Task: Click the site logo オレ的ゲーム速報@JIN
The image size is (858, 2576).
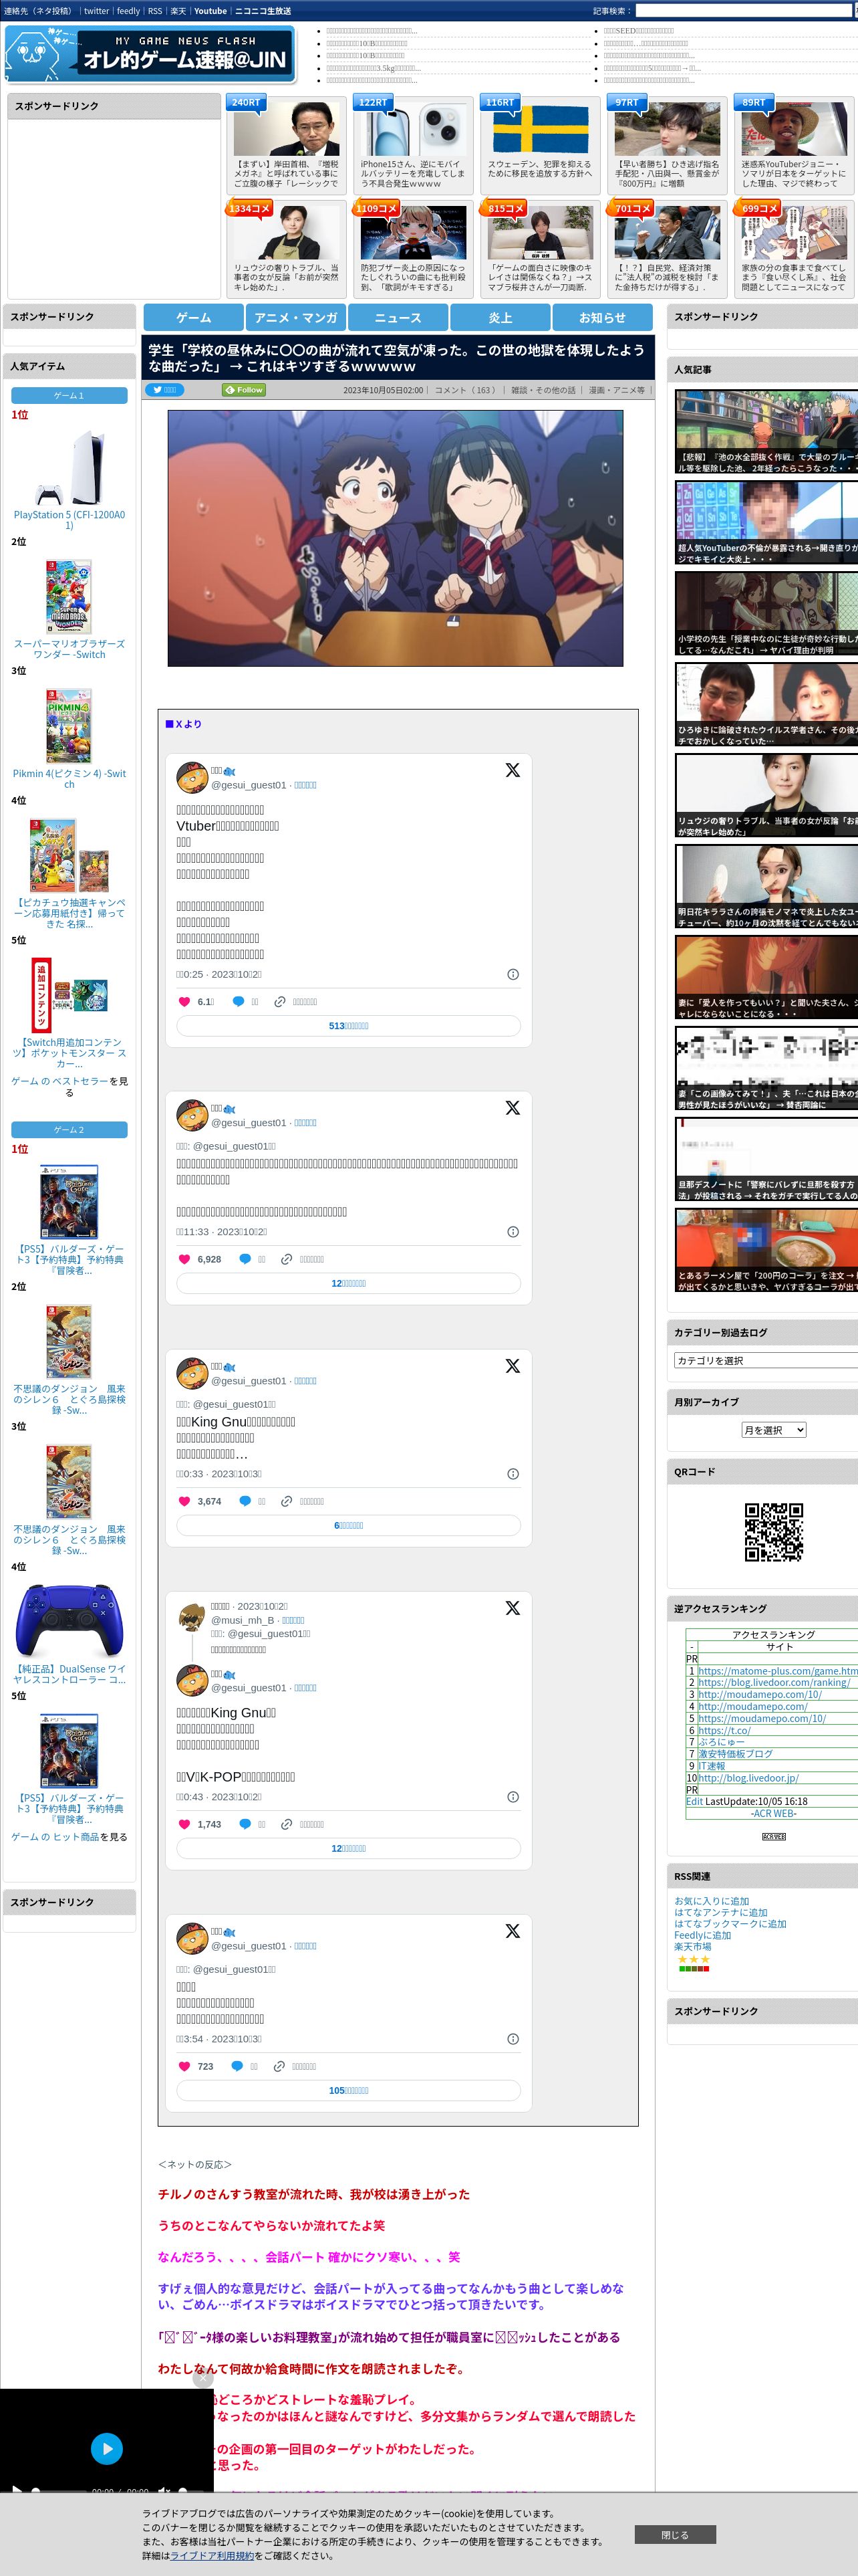Action: point(150,54)
